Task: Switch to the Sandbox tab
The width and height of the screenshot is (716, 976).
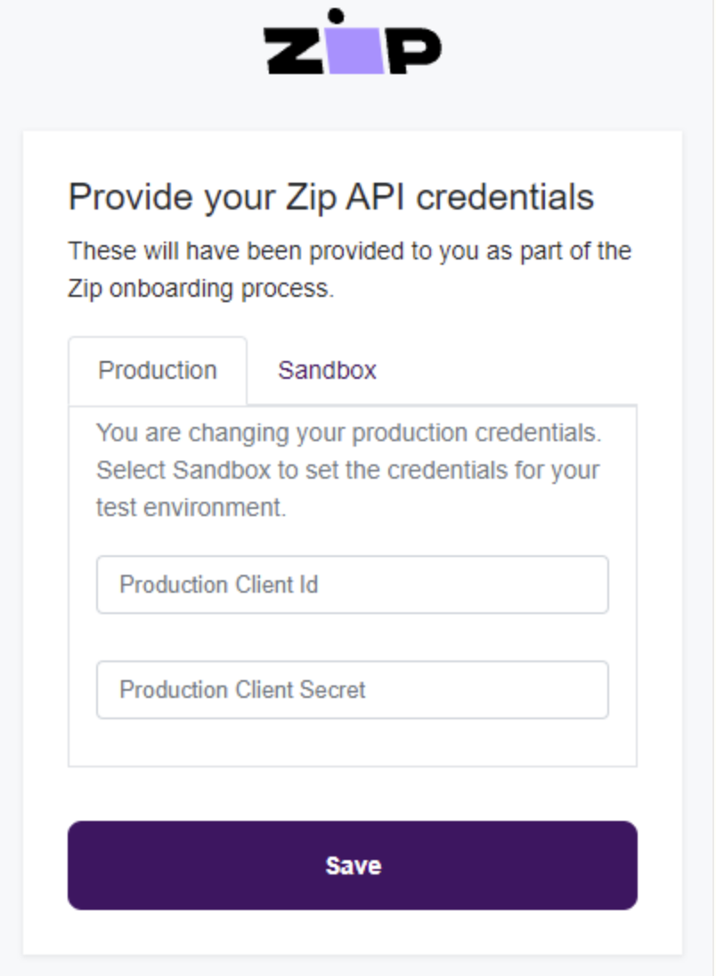Action: [327, 371]
